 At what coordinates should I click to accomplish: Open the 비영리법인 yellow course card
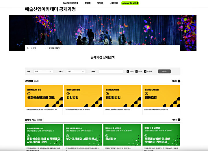(122, 96)
